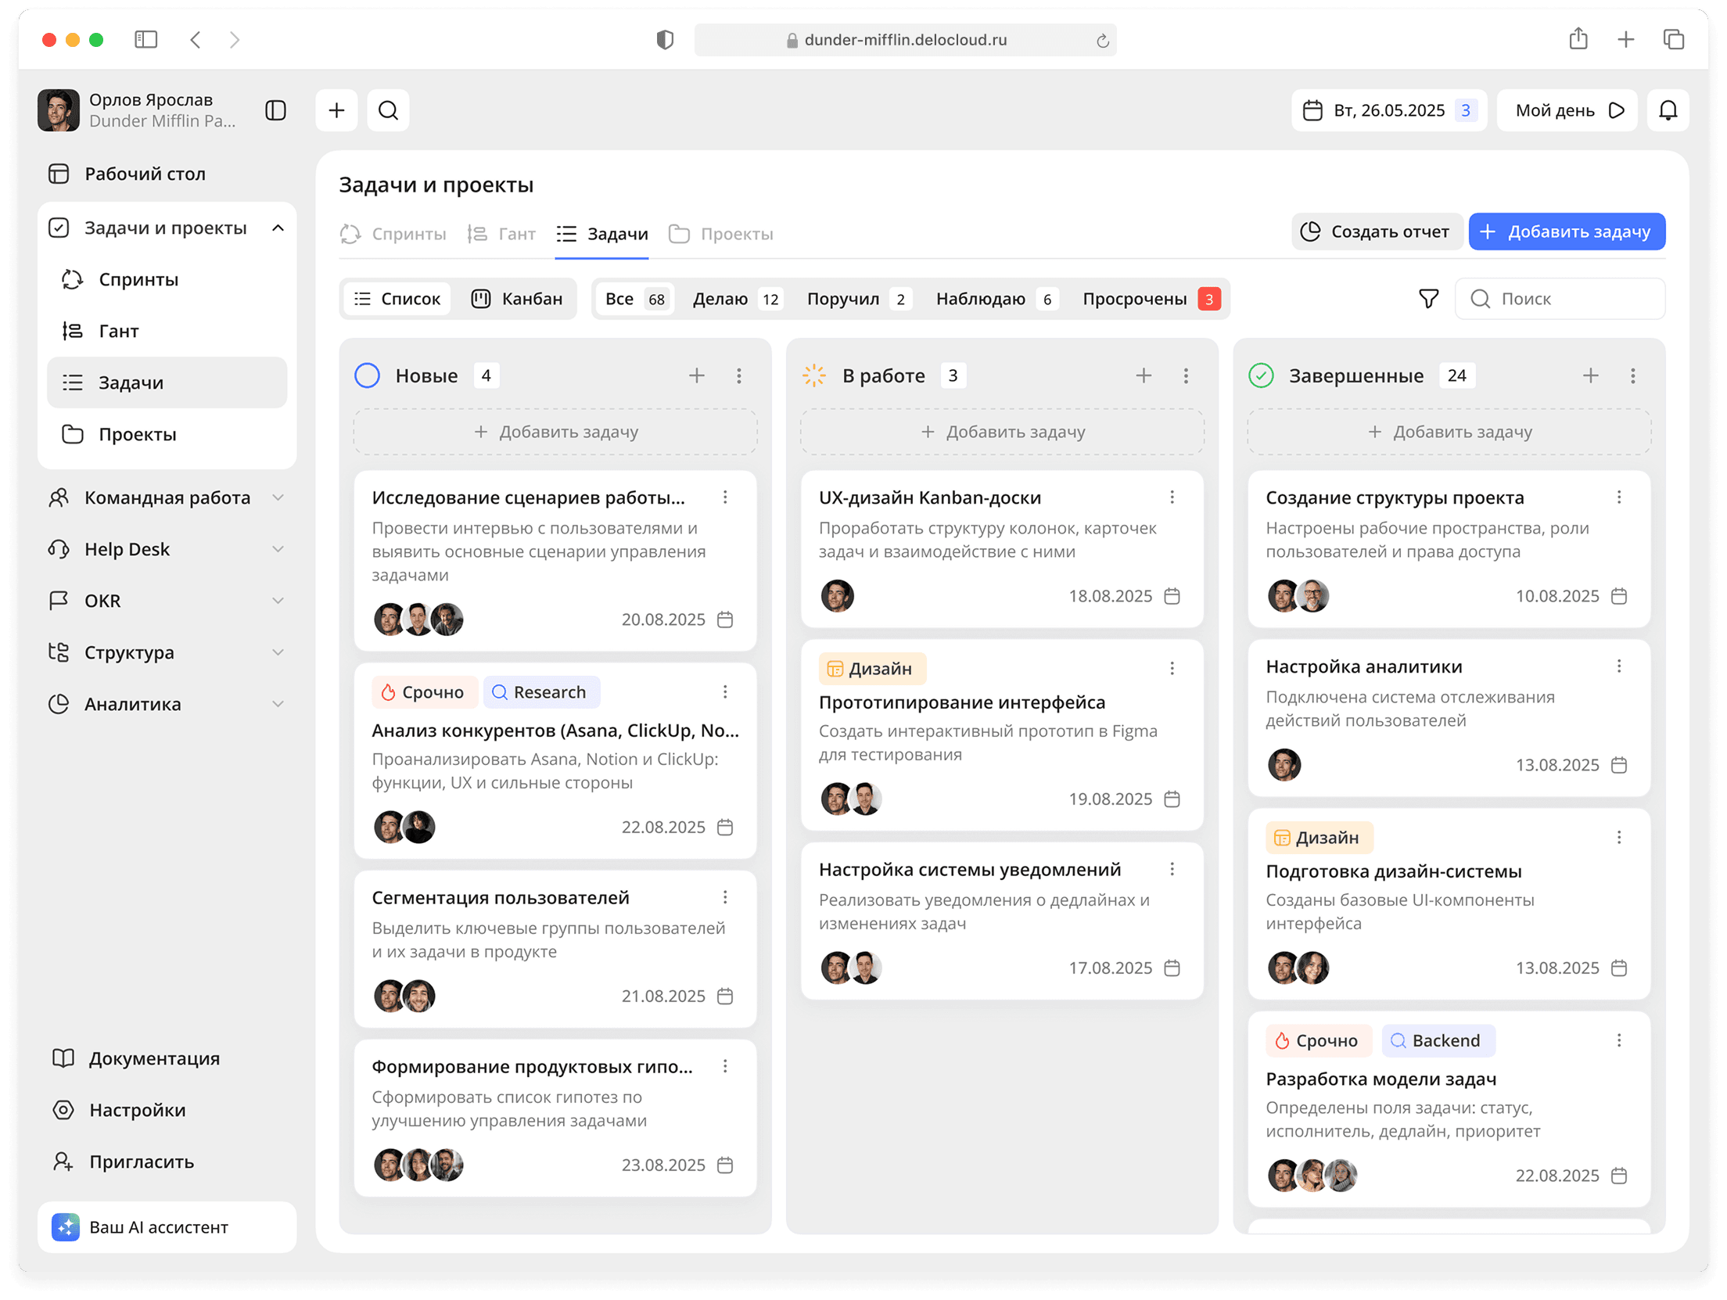1727x1300 pixels.
Task: Collapse the Задачи и проекты section
Action: [278, 228]
